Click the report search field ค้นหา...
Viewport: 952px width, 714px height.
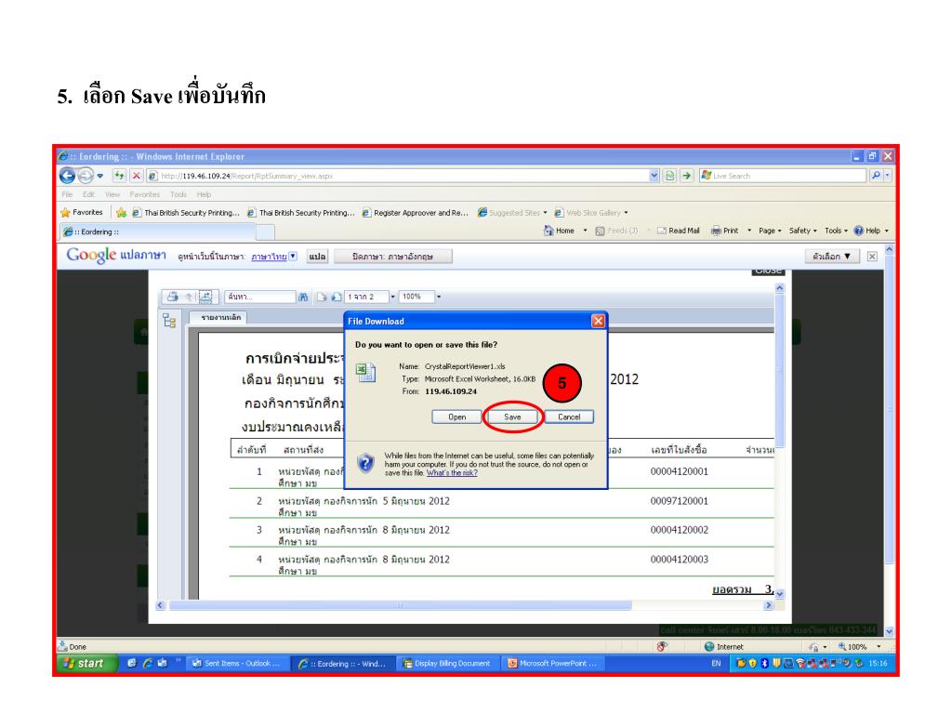coord(260,297)
